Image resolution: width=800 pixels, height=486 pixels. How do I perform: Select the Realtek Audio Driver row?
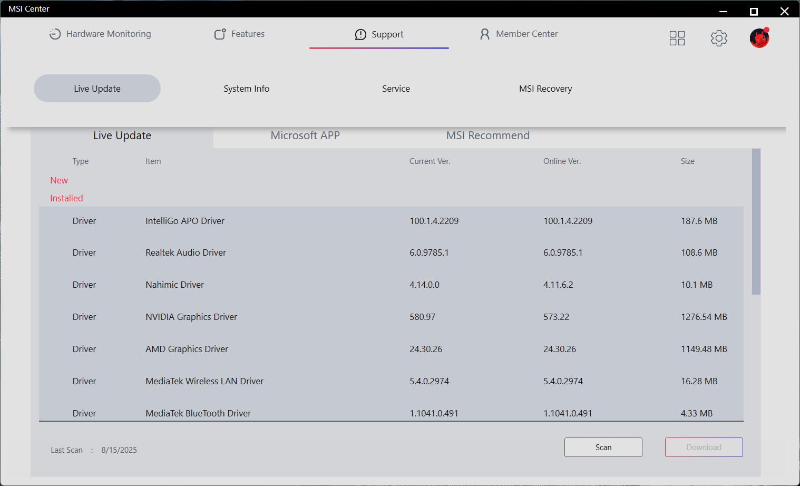coord(391,252)
